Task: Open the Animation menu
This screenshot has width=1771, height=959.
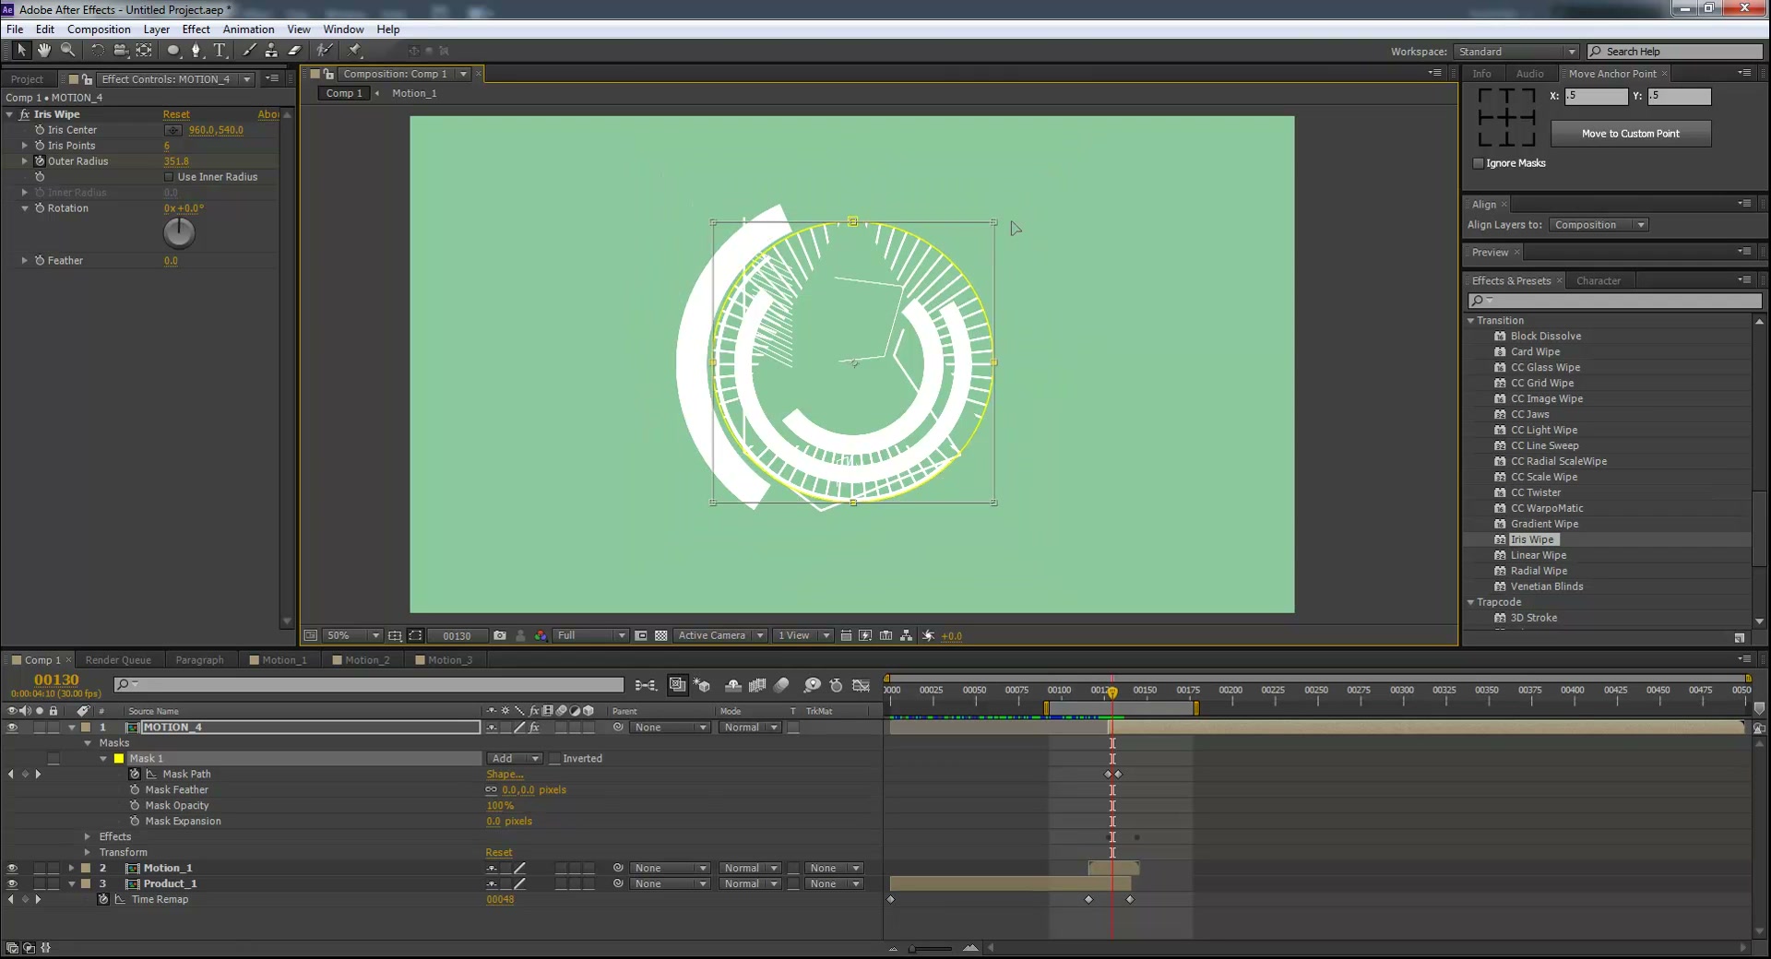Action: click(248, 30)
